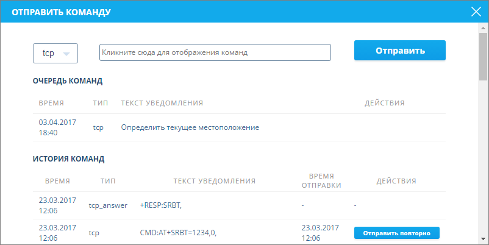489x245 pixels.
Task: Select the +RESP:SRBT, history entry text
Action: click(x=161, y=205)
